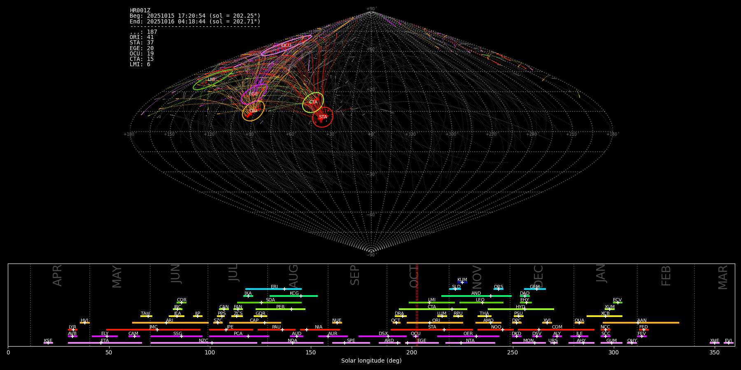This screenshot has width=741, height=370.
Task: Click the green LMI radiant ellipse
Action: tap(212, 79)
